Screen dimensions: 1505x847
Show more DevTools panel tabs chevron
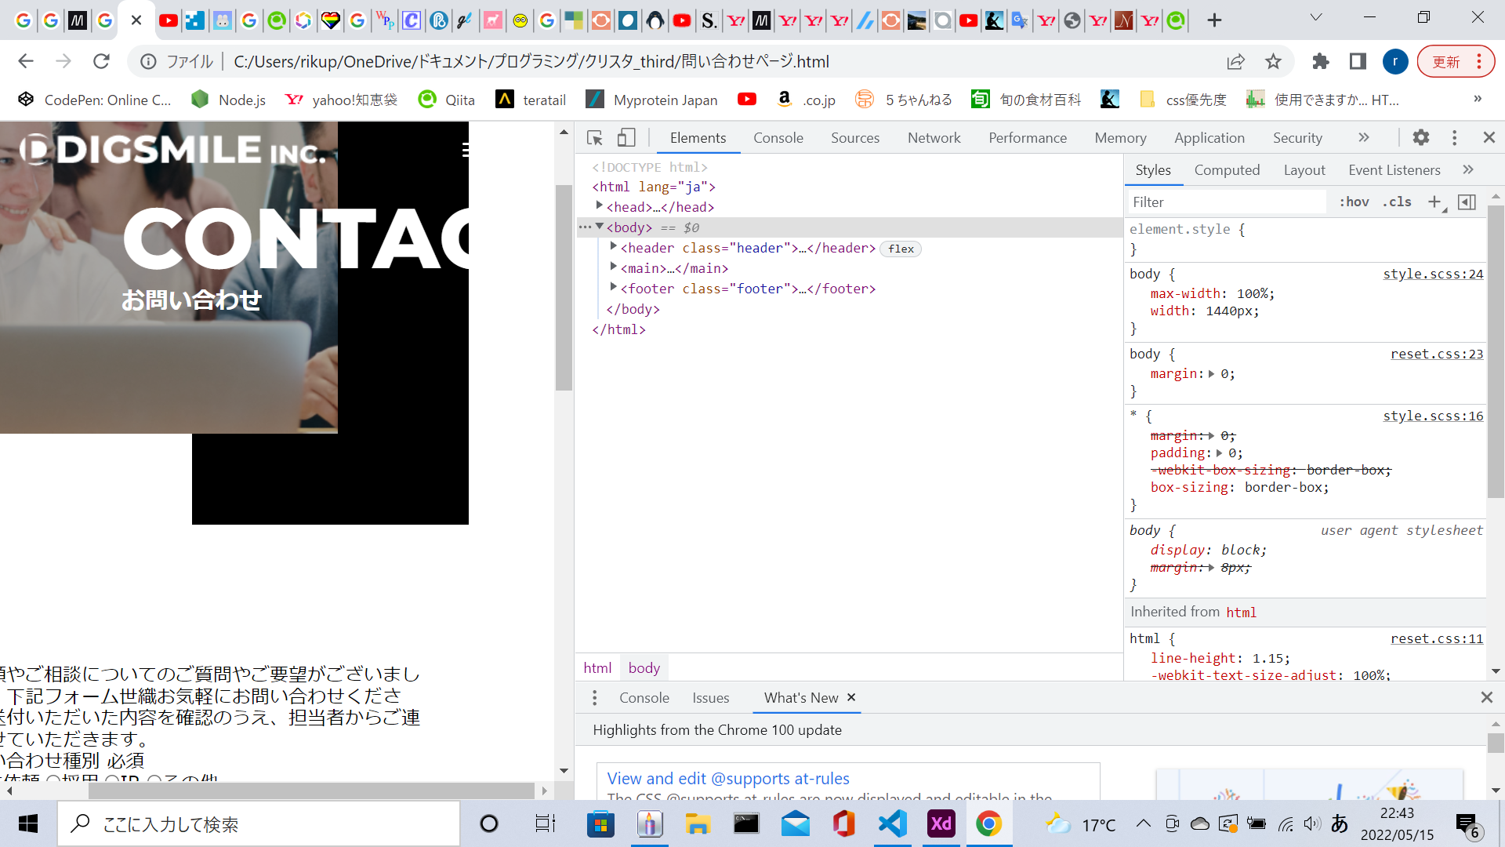pos(1363,138)
